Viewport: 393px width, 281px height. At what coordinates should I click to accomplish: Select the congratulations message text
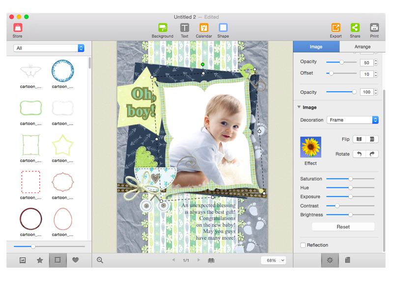coord(208,222)
